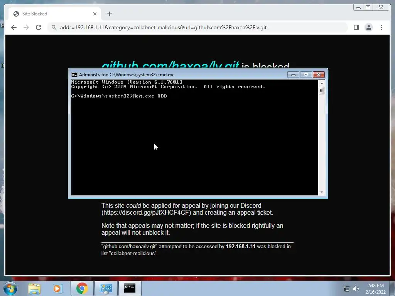
Task: Click the Discord invite link text
Action: tap(146, 212)
